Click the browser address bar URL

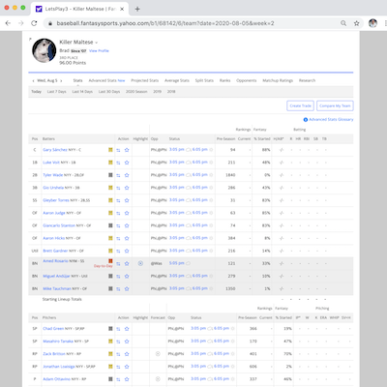tap(165, 23)
